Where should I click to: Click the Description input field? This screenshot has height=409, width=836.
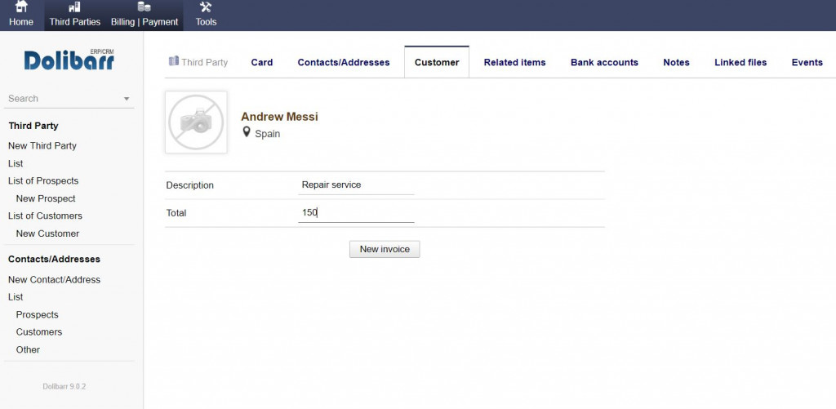357,185
